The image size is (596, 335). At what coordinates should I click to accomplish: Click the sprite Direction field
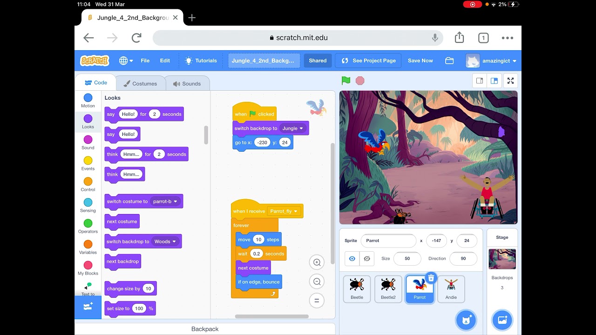click(463, 259)
